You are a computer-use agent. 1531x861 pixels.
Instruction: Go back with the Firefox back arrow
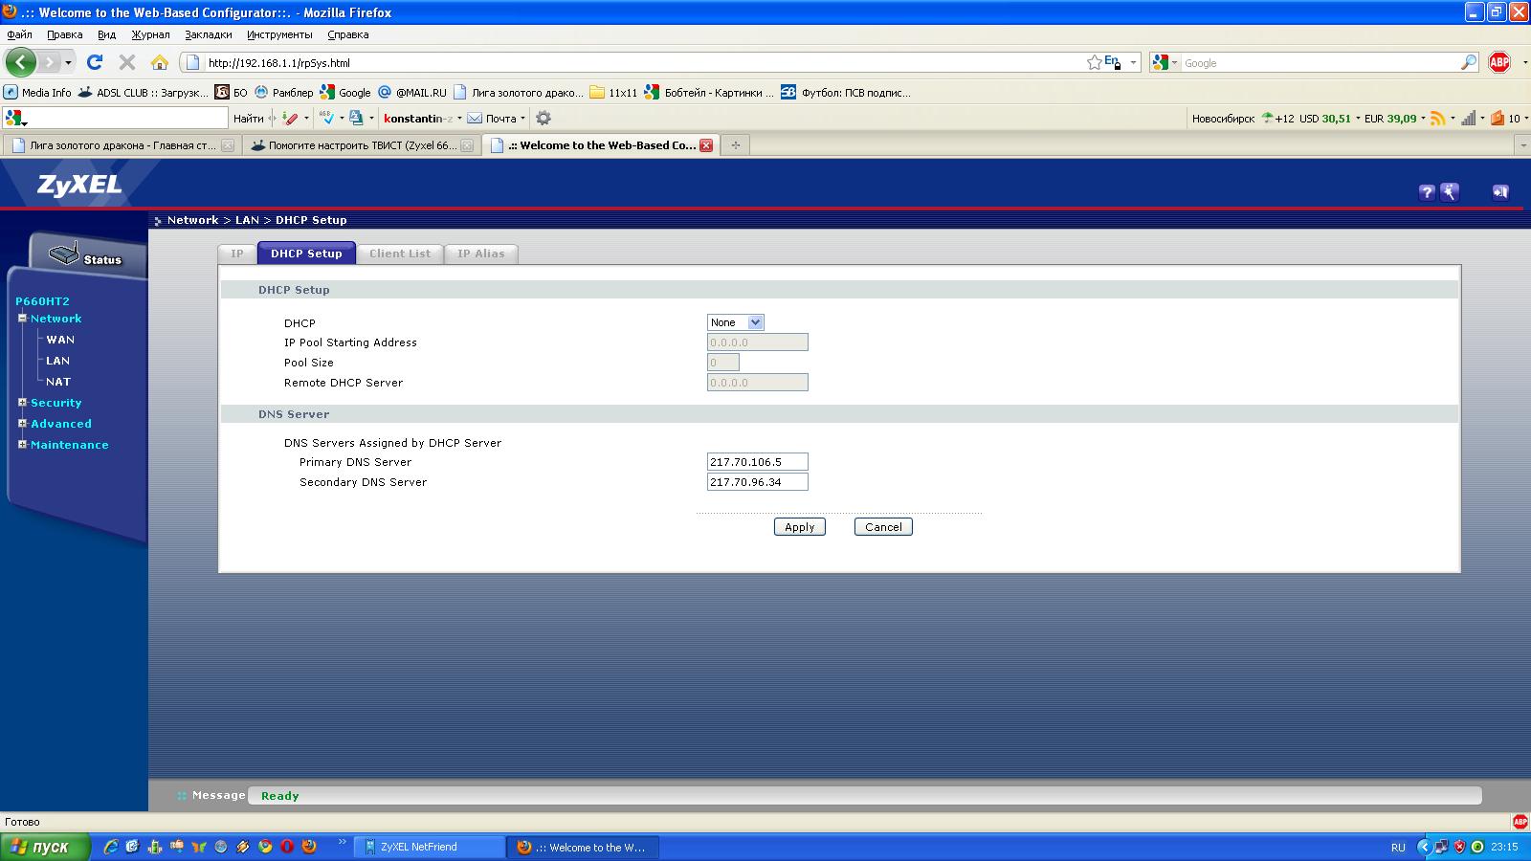pyautogui.click(x=20, y=62)
